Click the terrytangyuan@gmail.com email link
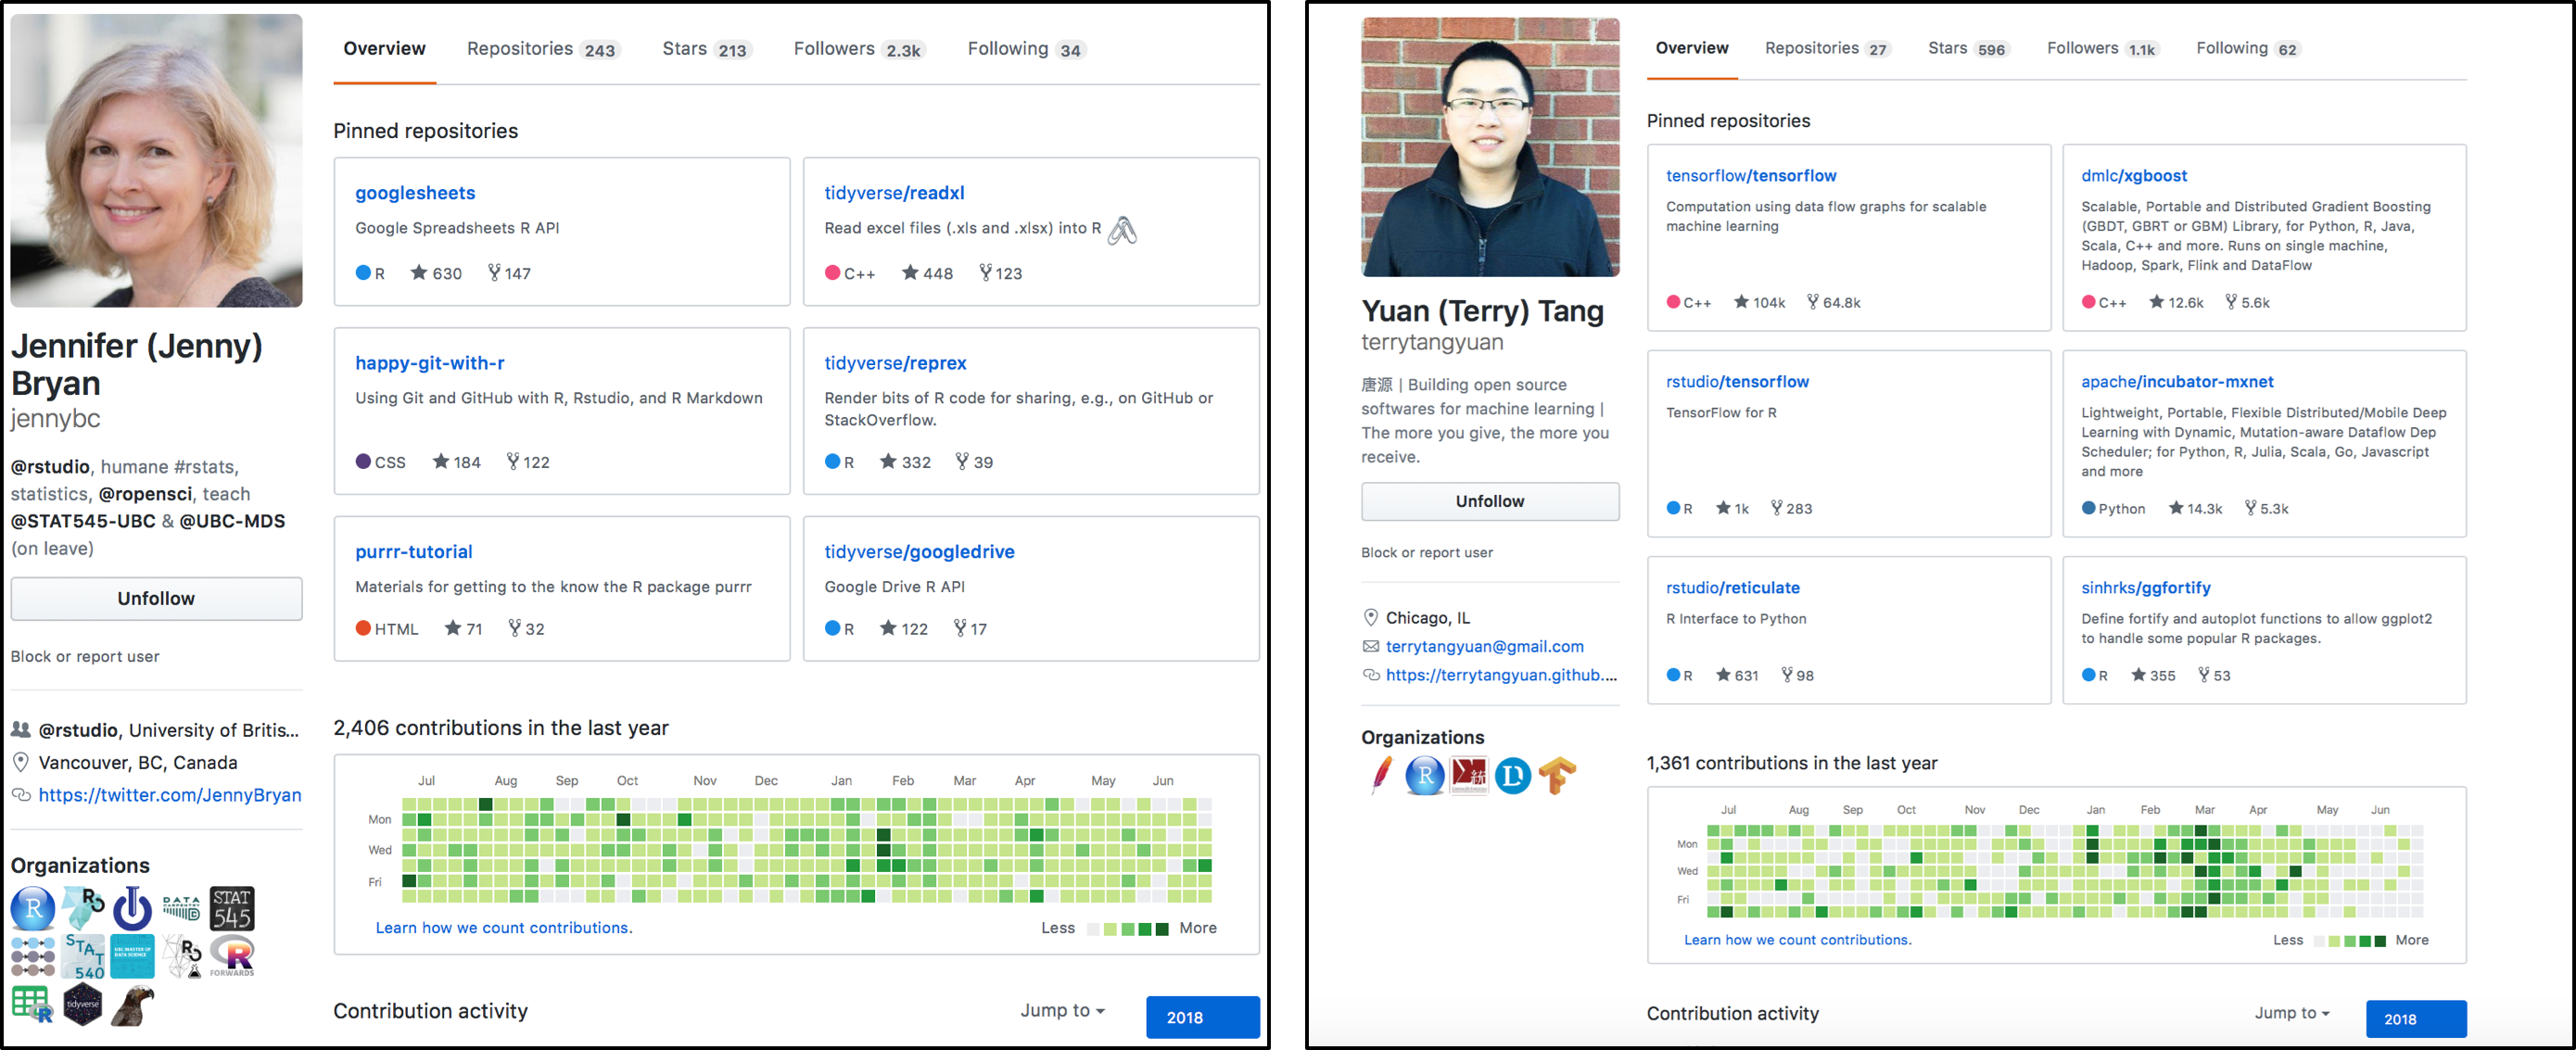Viewport: 2576px width, 1050px height. pyautogui.click(x=1484, y=646)
